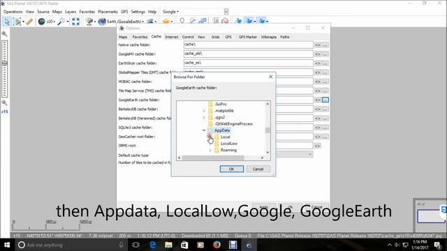Viewport: 447px width, 251px height.
Task: Click the Earth (GoogleEarth) map selector
Action: 121,22
